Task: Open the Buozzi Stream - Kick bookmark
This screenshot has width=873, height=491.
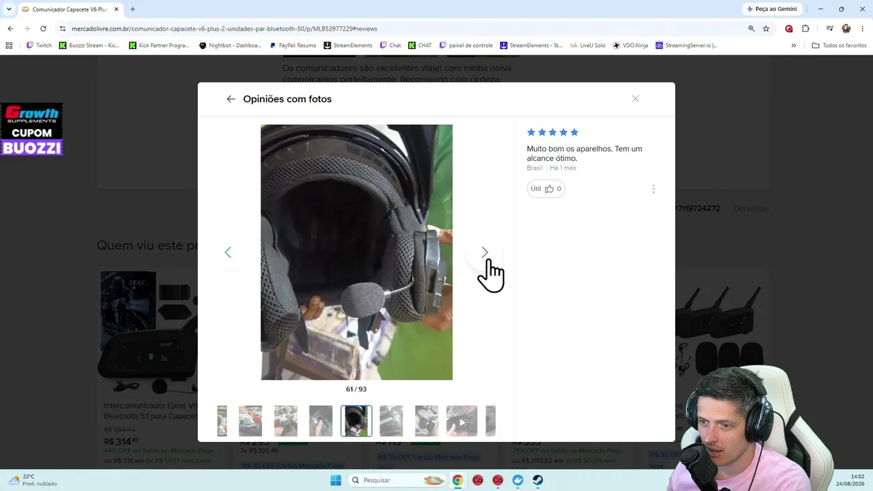Action: pyautogui.click(x=89, y=46)
